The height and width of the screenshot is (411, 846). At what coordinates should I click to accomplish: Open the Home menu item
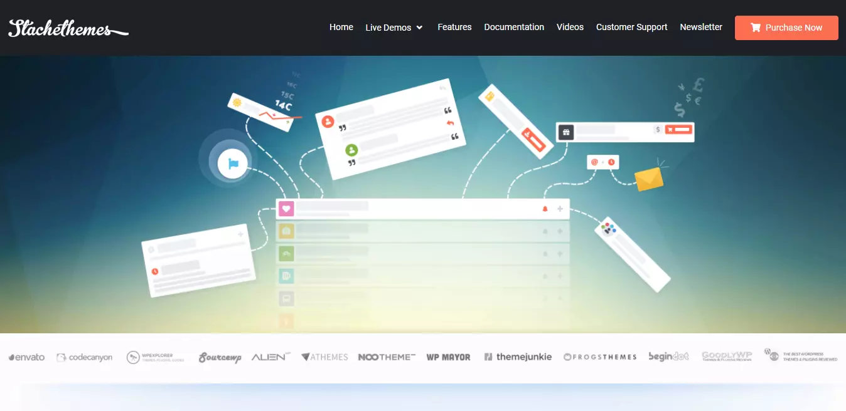tap(341, 27)
